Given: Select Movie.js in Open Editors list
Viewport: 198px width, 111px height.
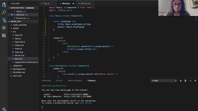Looking at the screenshot, I should coord(24,15).
